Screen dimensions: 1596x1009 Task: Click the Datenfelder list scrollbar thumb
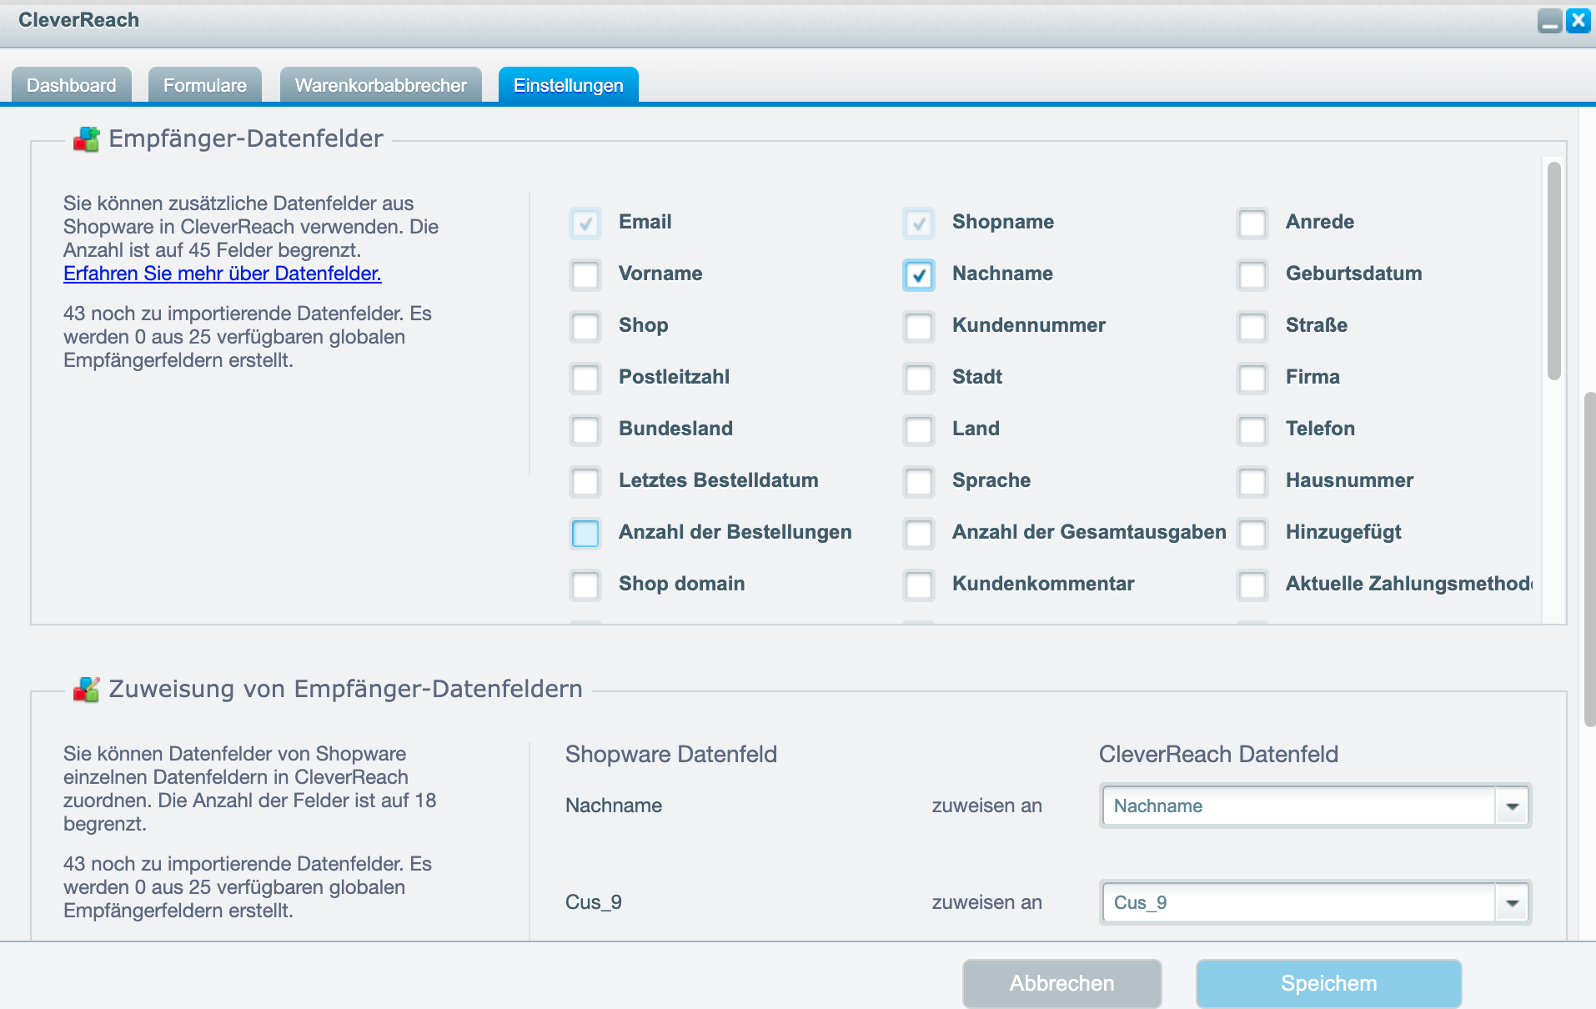pos(1553,271)
